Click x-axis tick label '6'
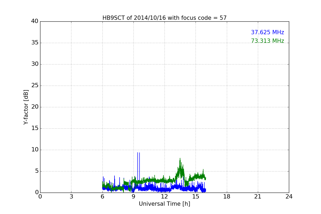The width and height of the screenshot is (321, 214). tap(102, 197)
